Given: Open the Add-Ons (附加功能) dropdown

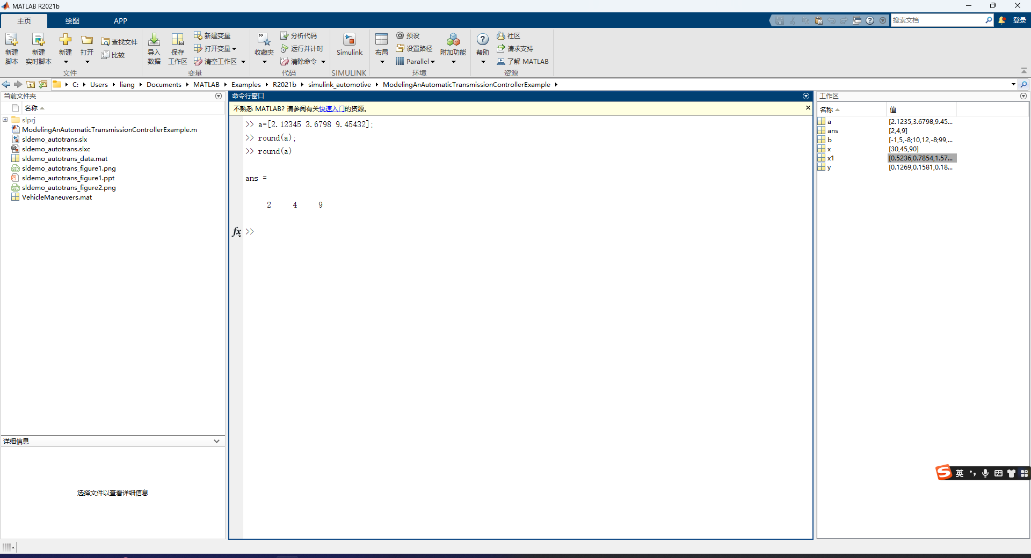Looking at the screenshot, I should coord(453,62).
